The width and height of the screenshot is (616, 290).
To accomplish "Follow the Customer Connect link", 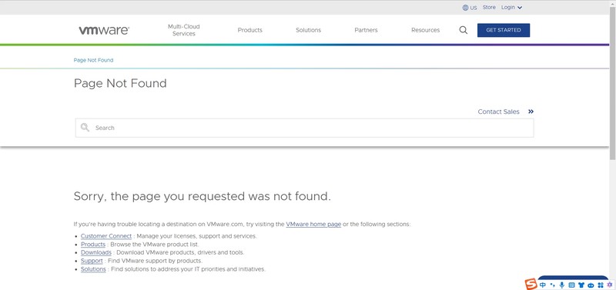I will click(x=106, y=236).
